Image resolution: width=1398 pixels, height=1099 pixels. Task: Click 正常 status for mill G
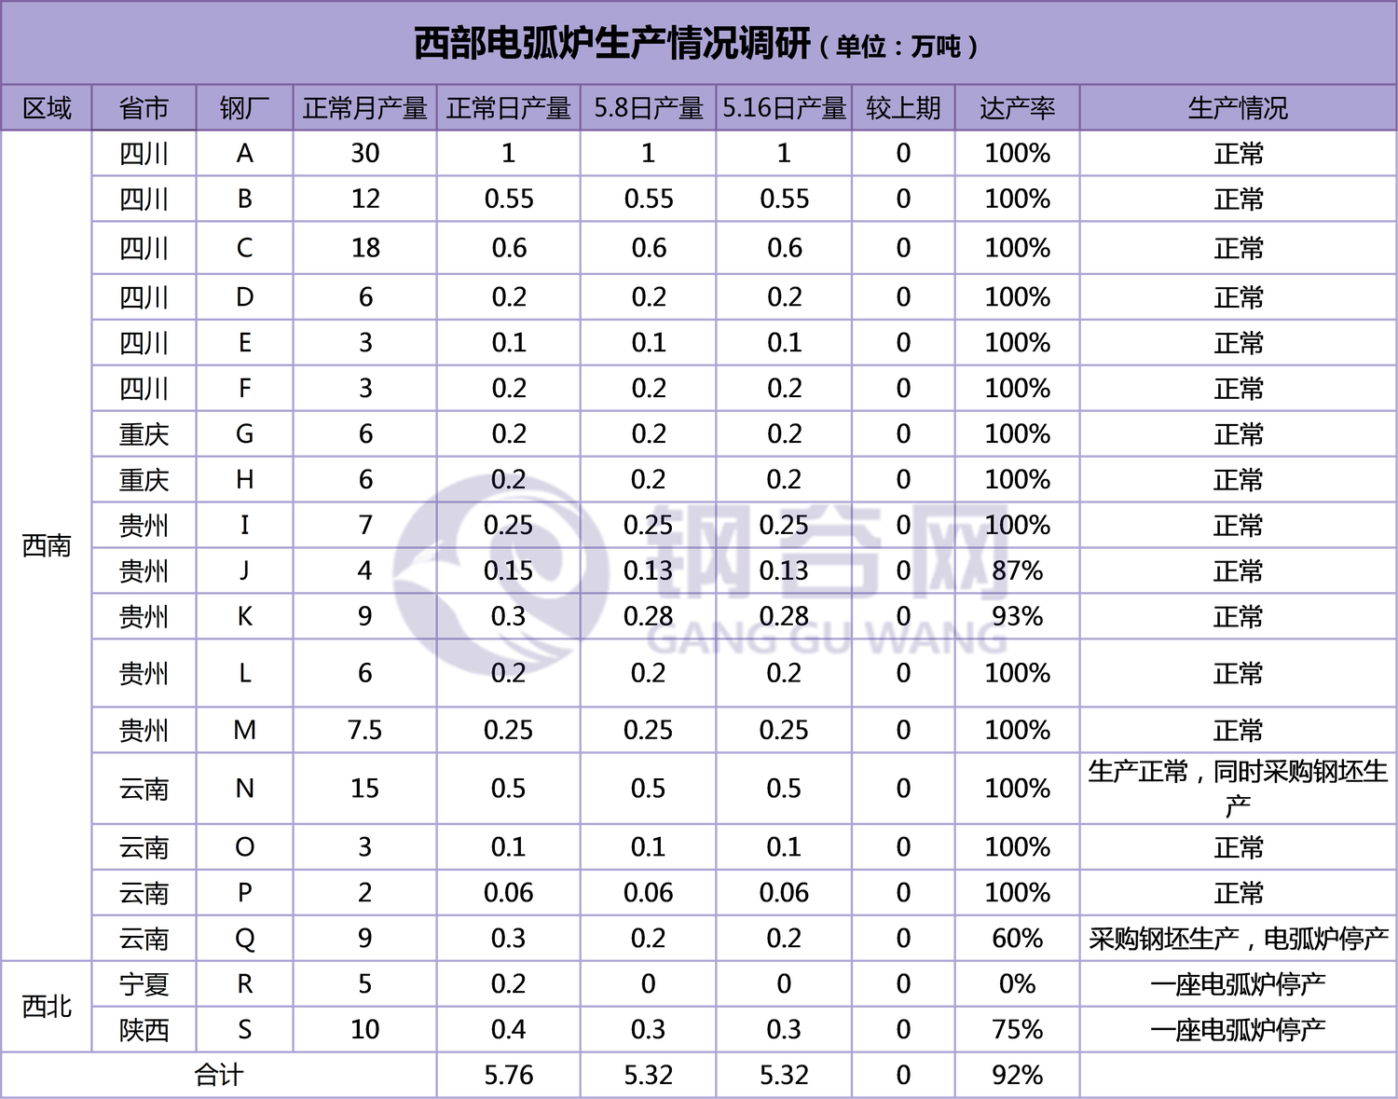click(1238, 433)
